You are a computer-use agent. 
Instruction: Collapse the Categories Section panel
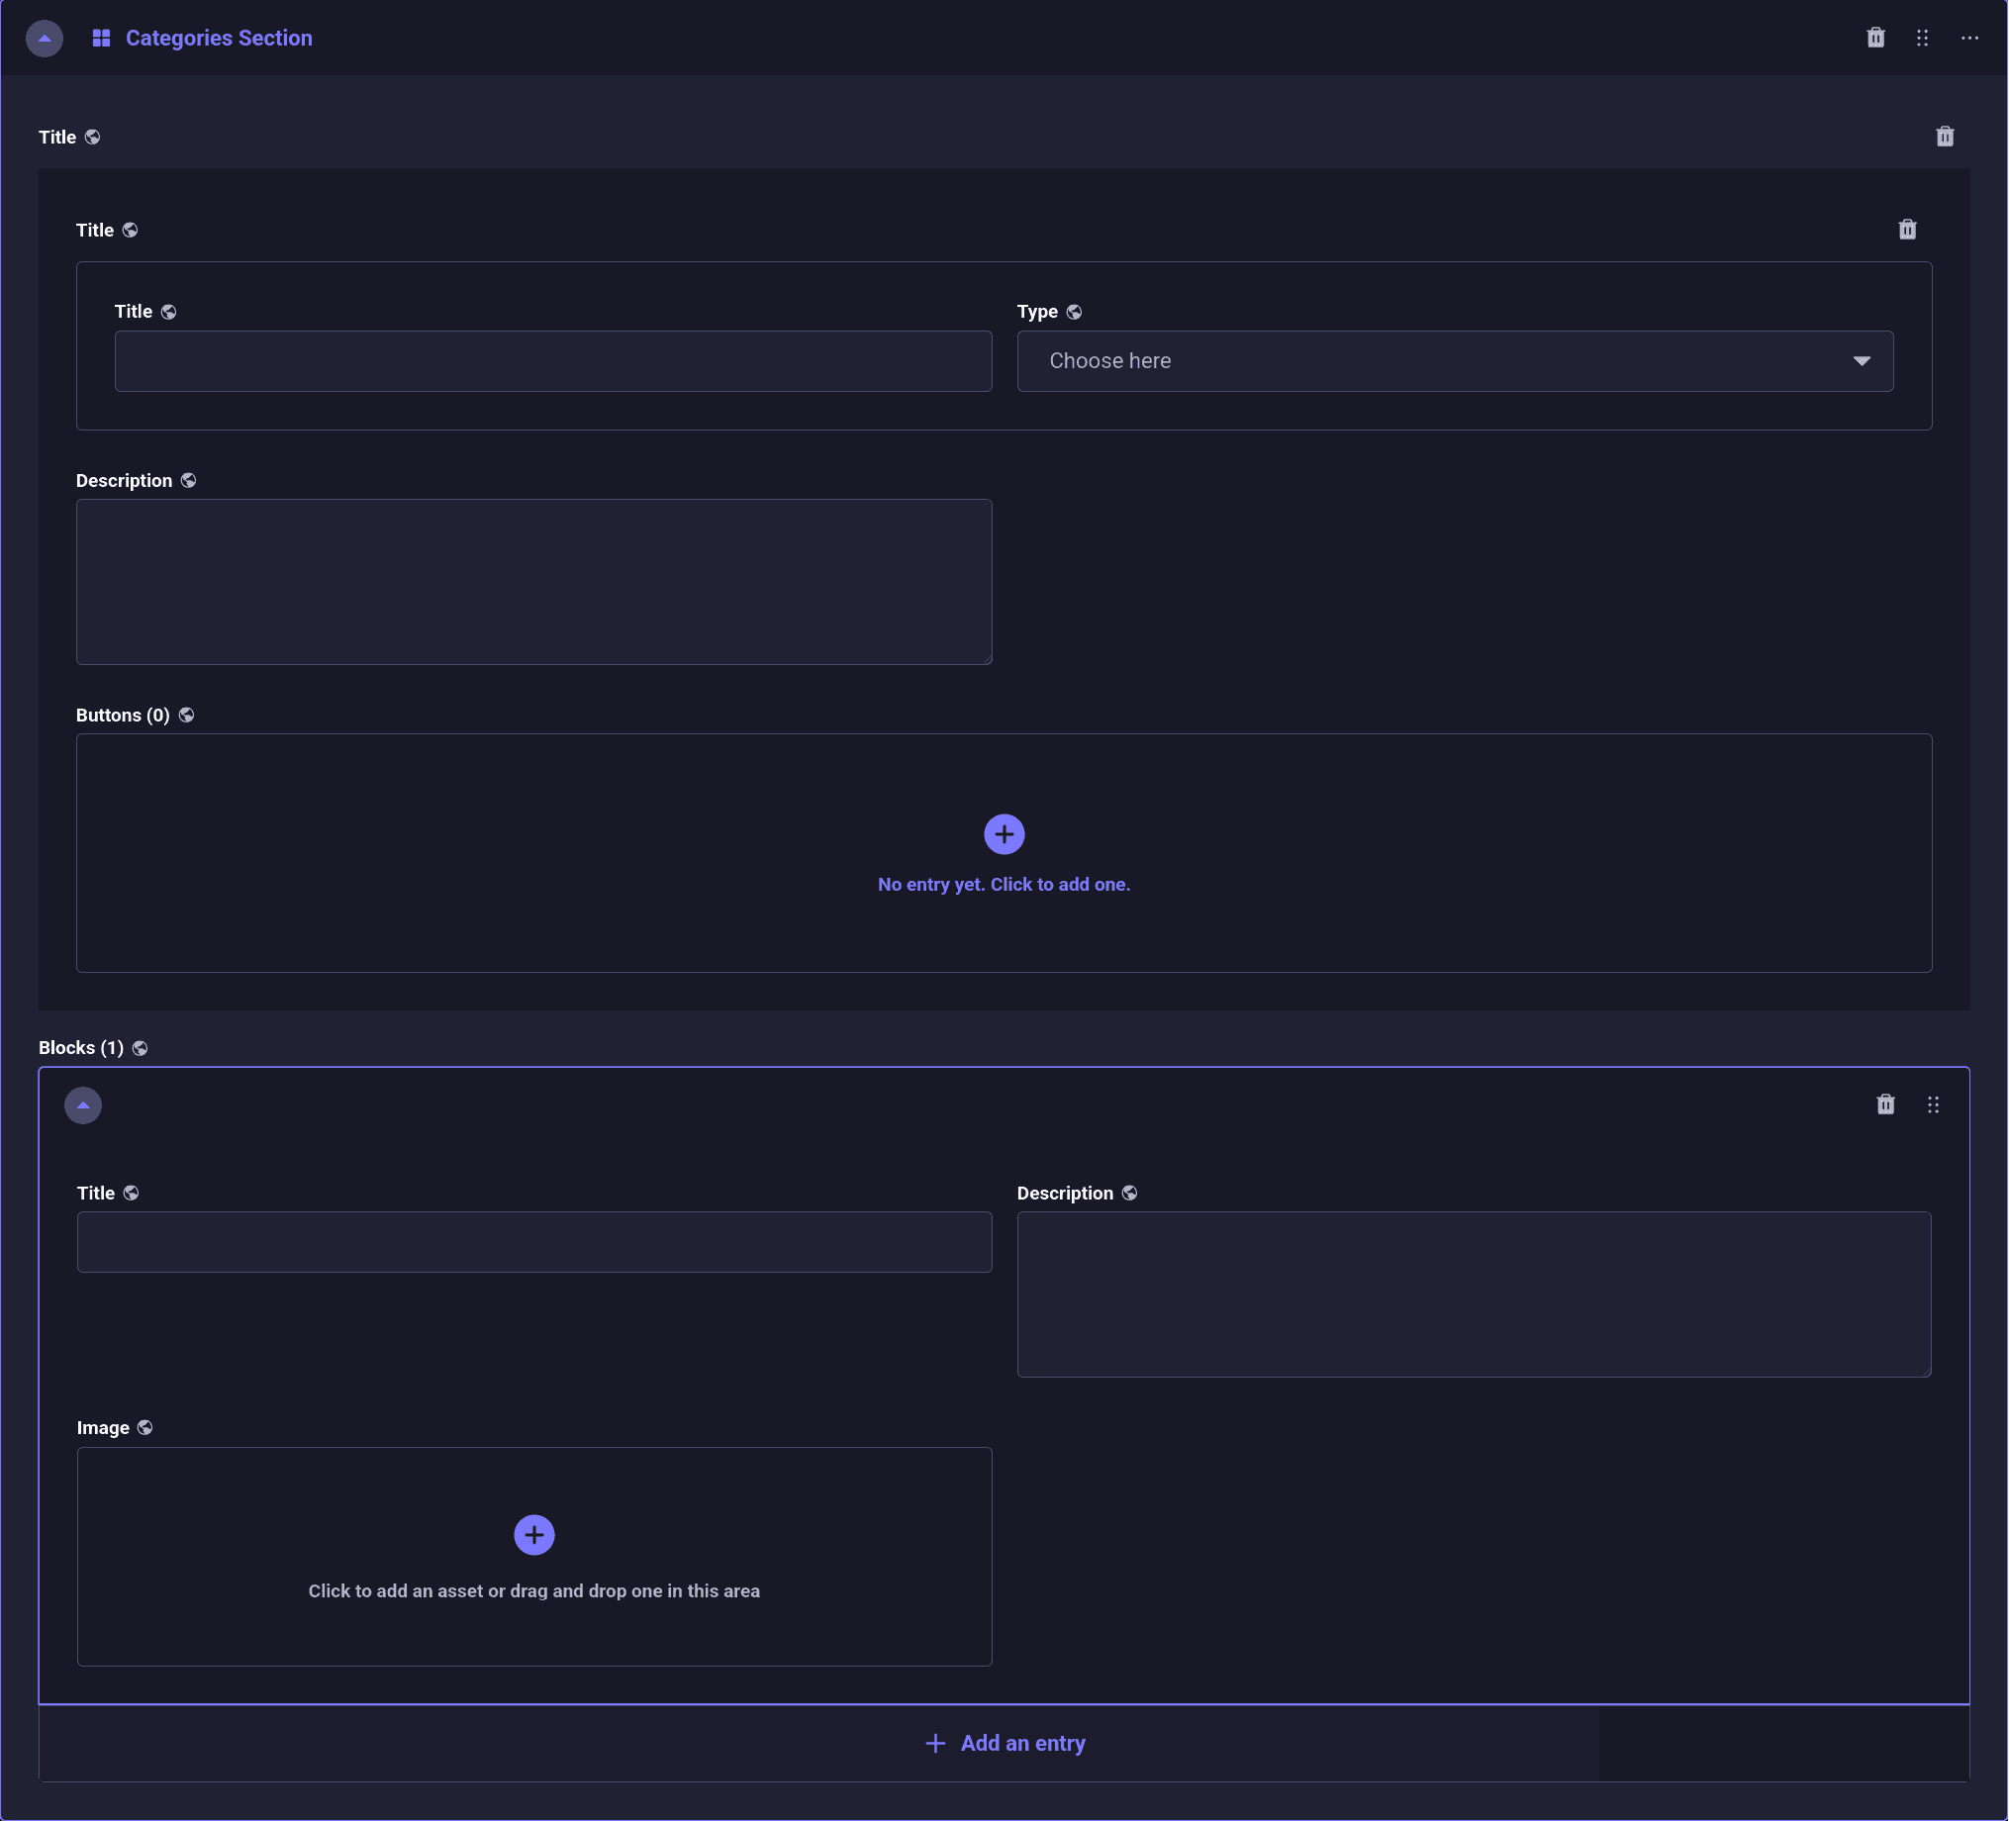pos(44,38)
